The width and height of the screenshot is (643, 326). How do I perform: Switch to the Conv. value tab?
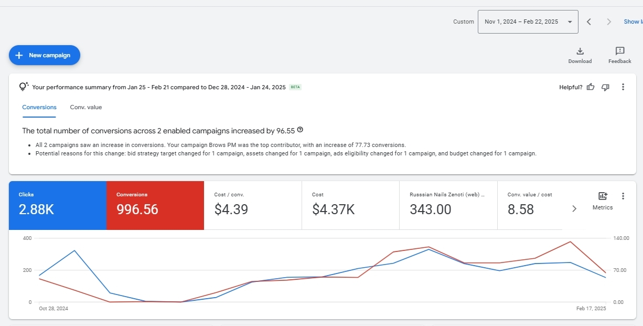(86, 107)
